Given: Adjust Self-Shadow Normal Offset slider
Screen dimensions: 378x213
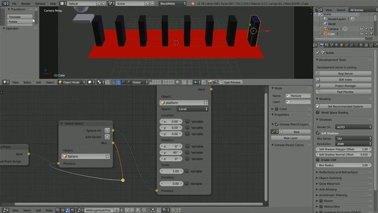Looking at the screenshot, I should click(x=344, y=154).
